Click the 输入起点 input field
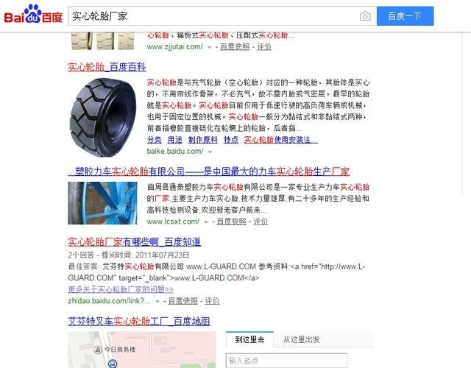Image resolution: width=471 pixels, height=368 pixels. (x=286, y=361)
